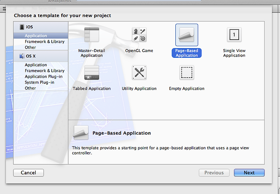Select the Master-Detail Application template icon
This screenshot has width=280, height=194.
[92, 35]
